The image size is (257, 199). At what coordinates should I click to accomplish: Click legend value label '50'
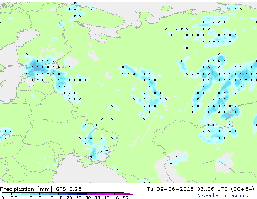(125, 197)
